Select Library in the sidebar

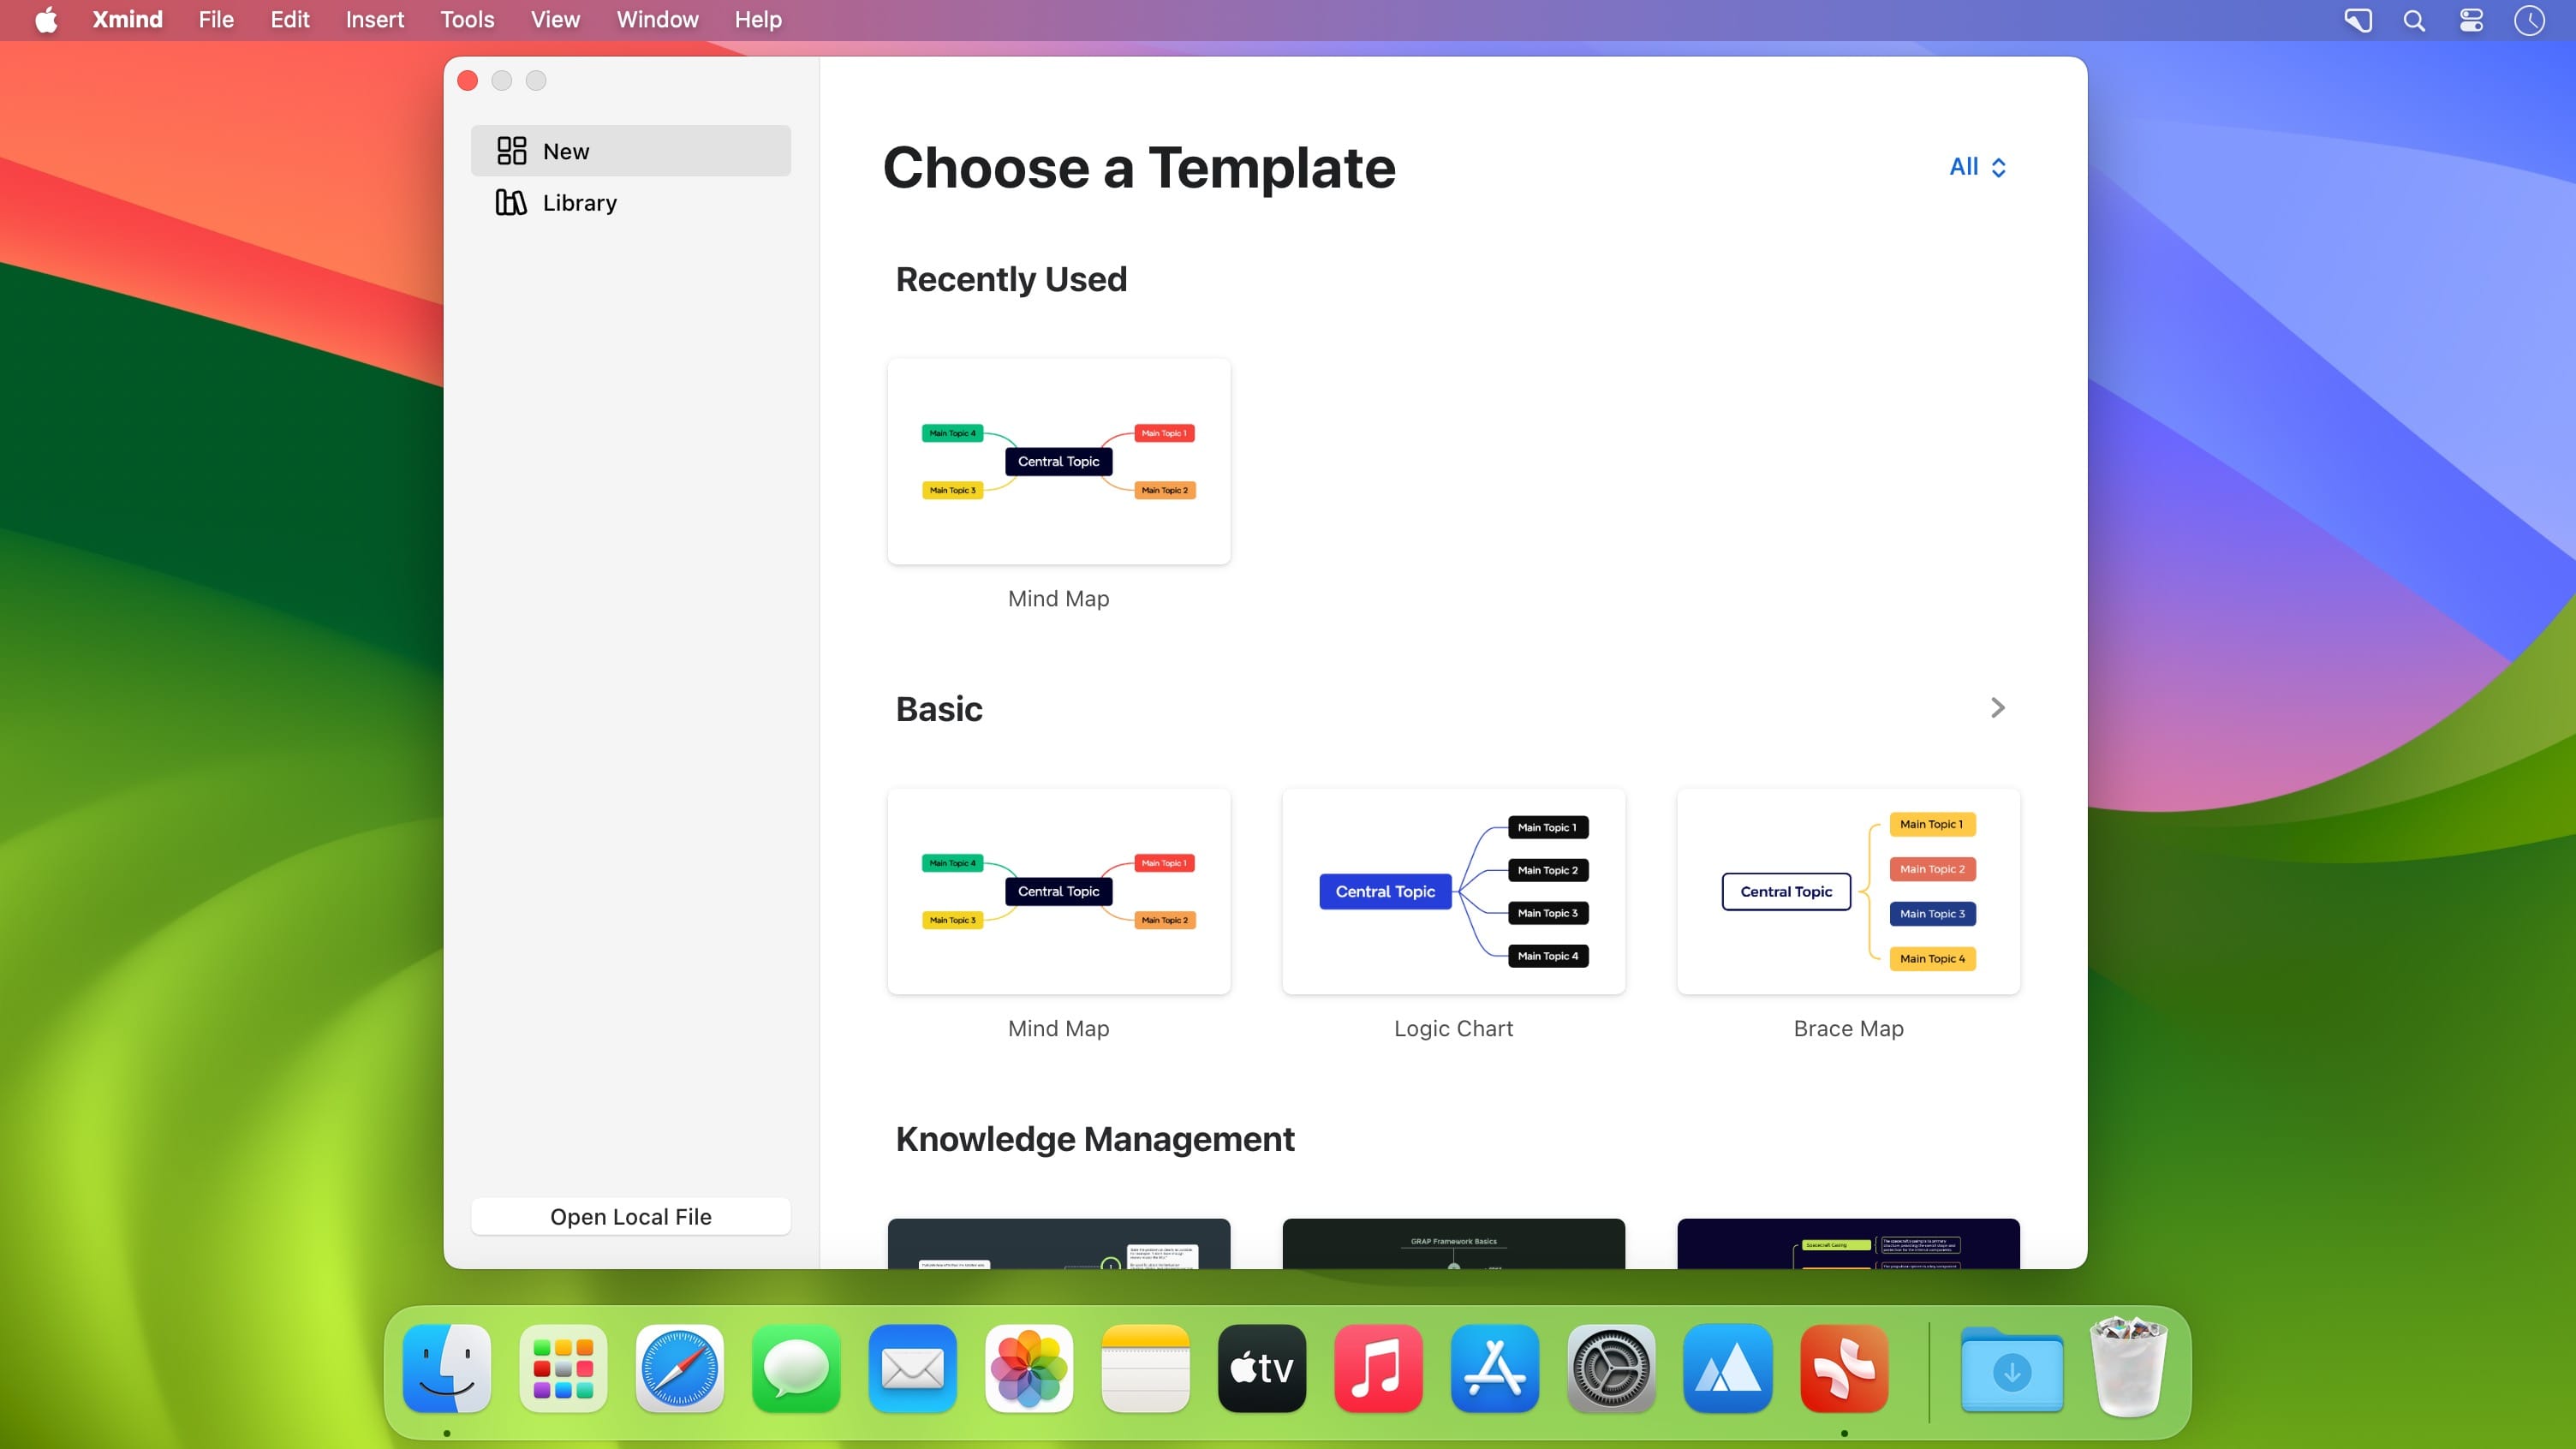click(x=631, y=203)
